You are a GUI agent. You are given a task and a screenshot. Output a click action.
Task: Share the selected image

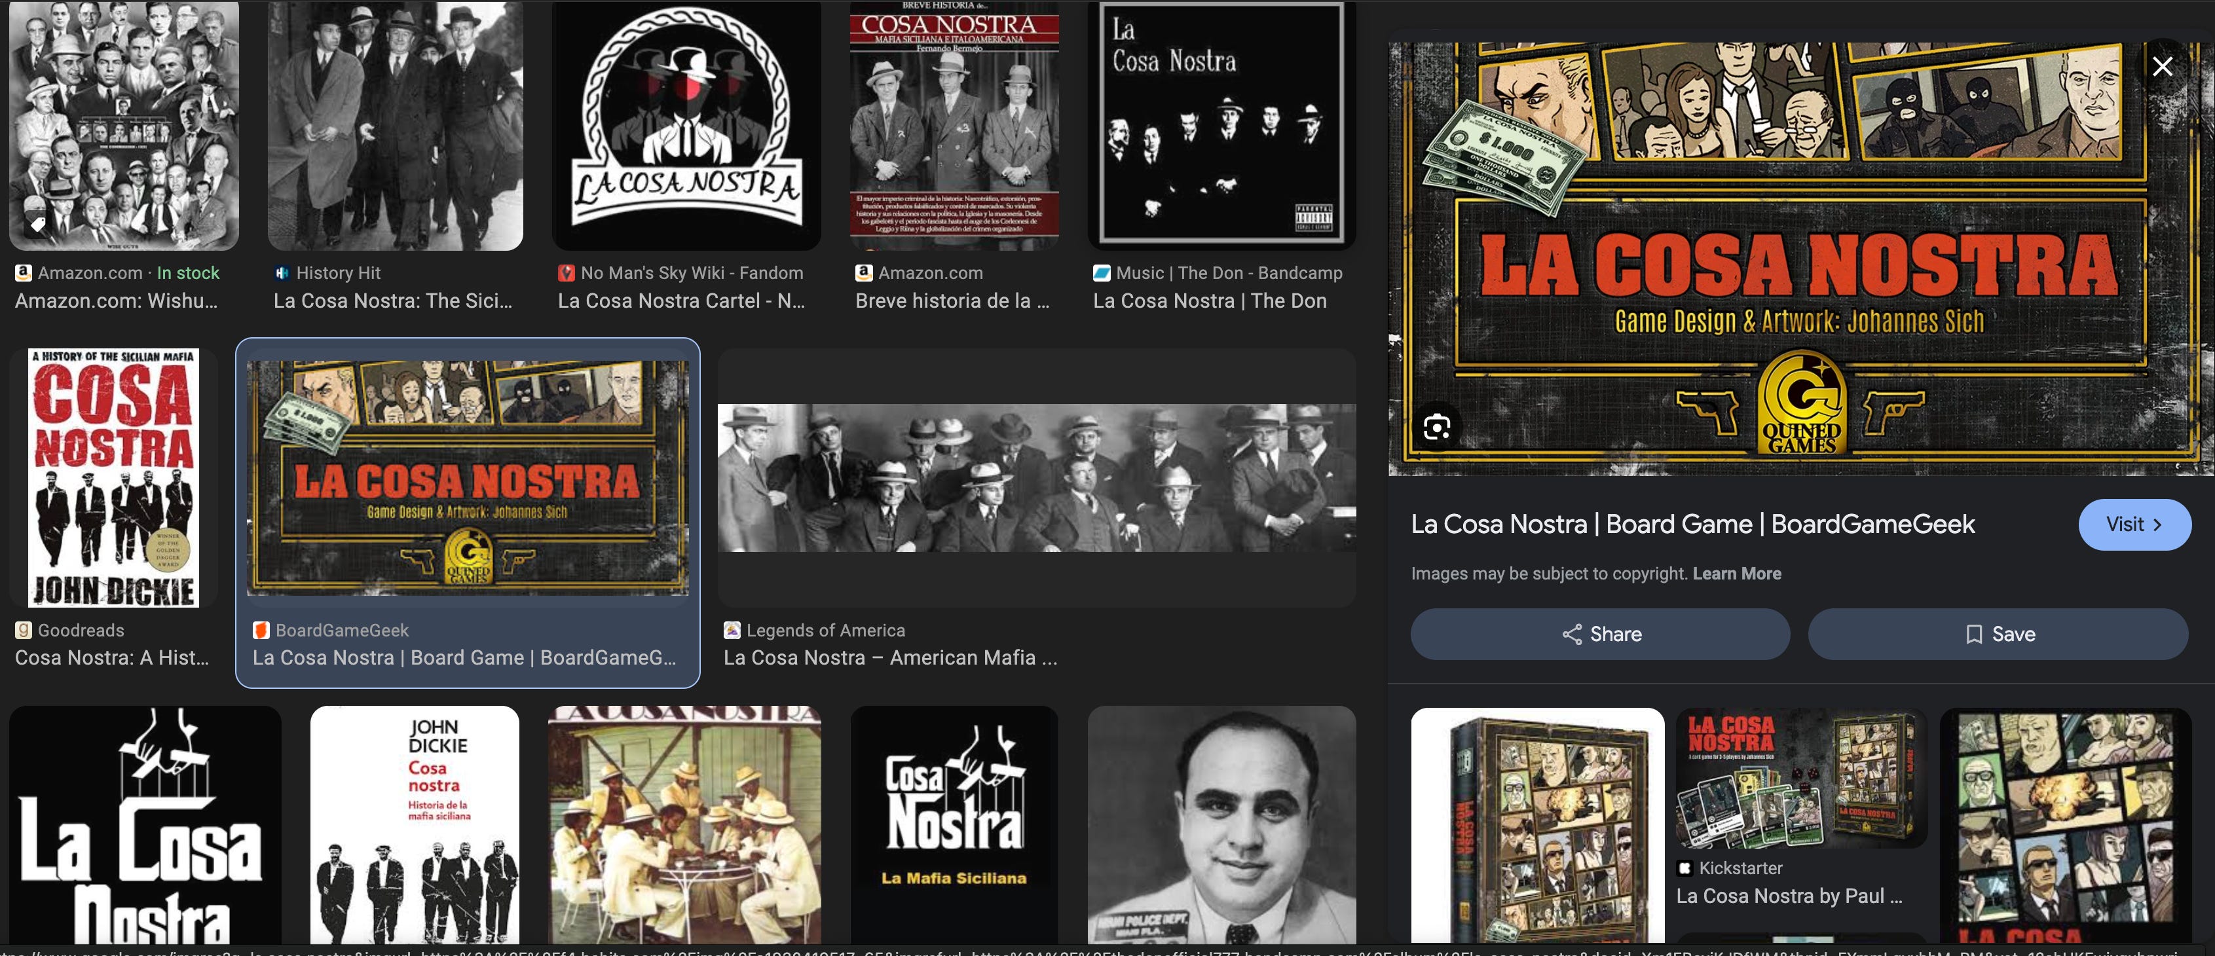coord(1600,634)
